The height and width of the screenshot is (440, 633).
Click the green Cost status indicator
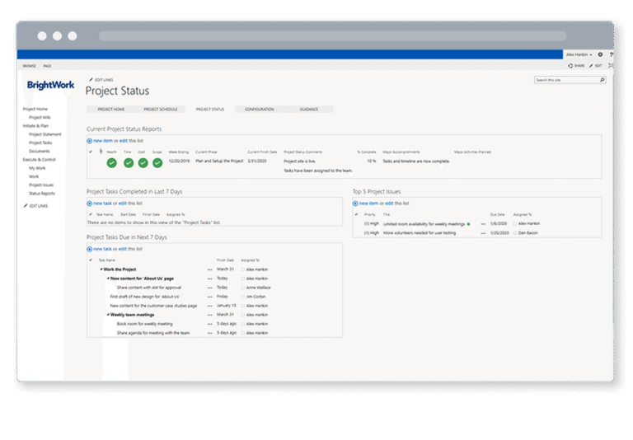click(143, 162)
